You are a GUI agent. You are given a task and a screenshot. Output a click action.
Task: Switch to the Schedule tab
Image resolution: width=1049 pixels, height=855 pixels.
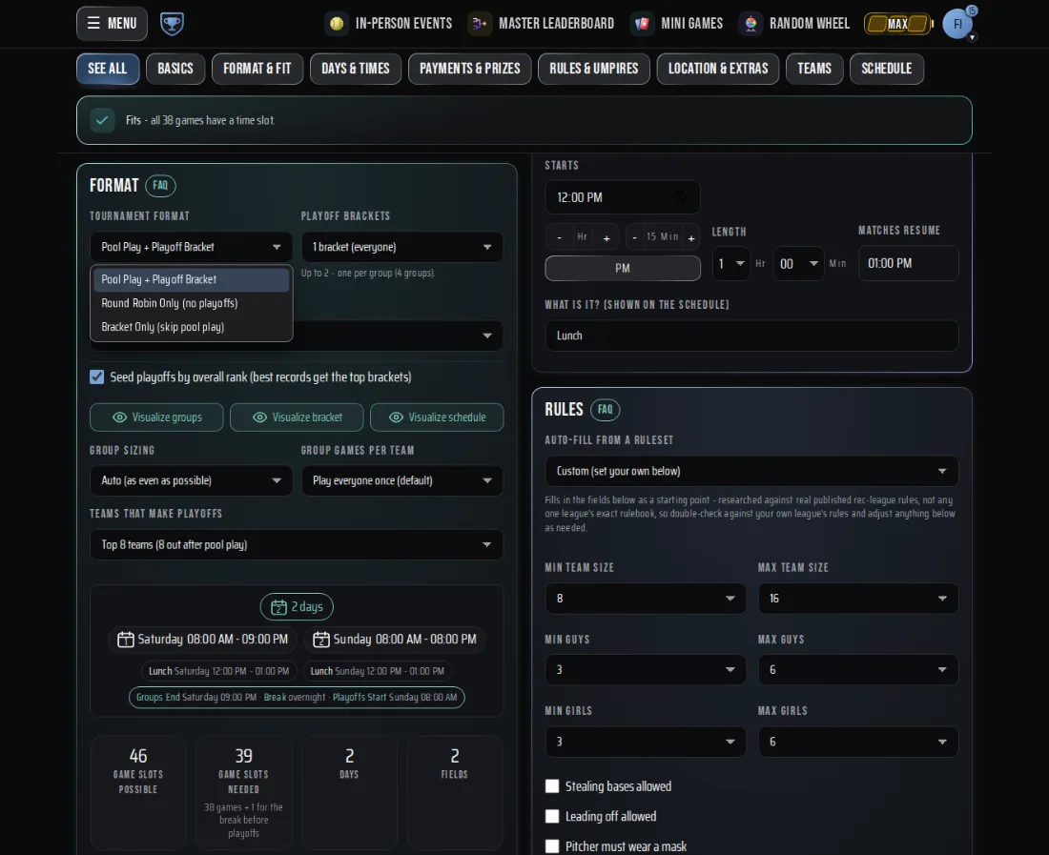pos(887,69)
